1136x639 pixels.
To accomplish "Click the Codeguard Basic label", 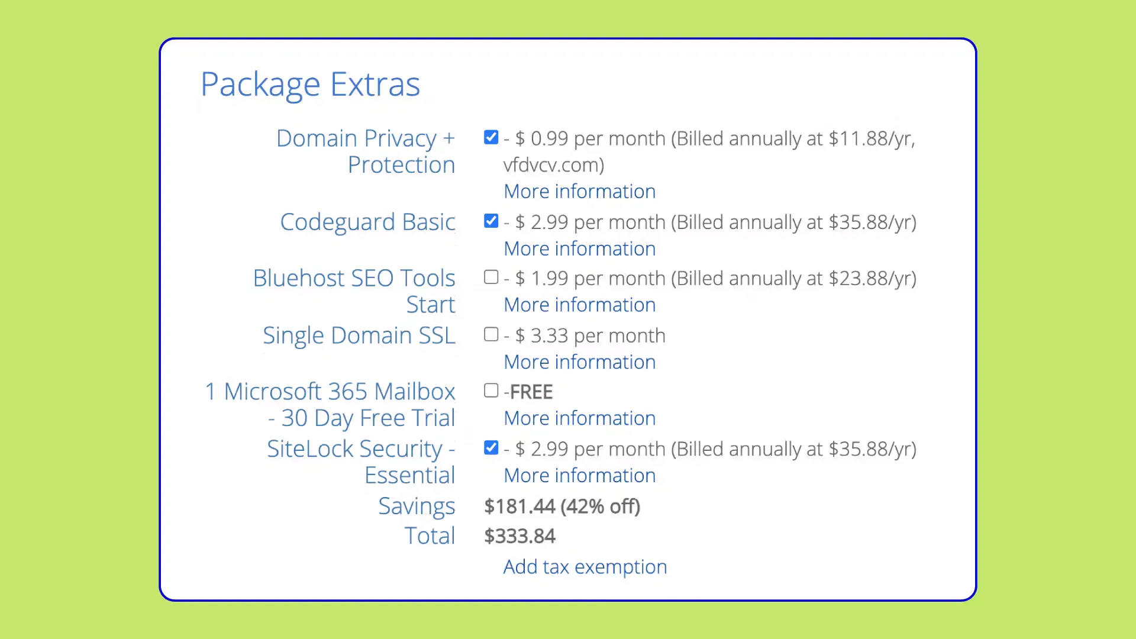I will [x=367, y=222].
